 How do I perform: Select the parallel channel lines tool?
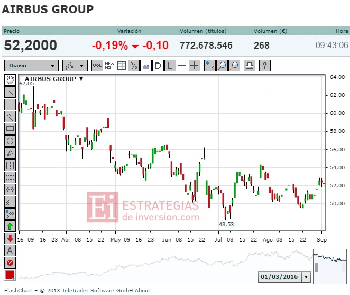click(x=10, y=117)
